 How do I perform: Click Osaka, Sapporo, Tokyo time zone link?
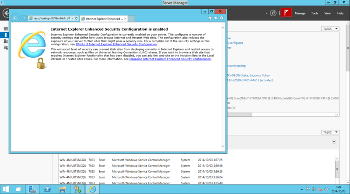[x=248, y=75]
